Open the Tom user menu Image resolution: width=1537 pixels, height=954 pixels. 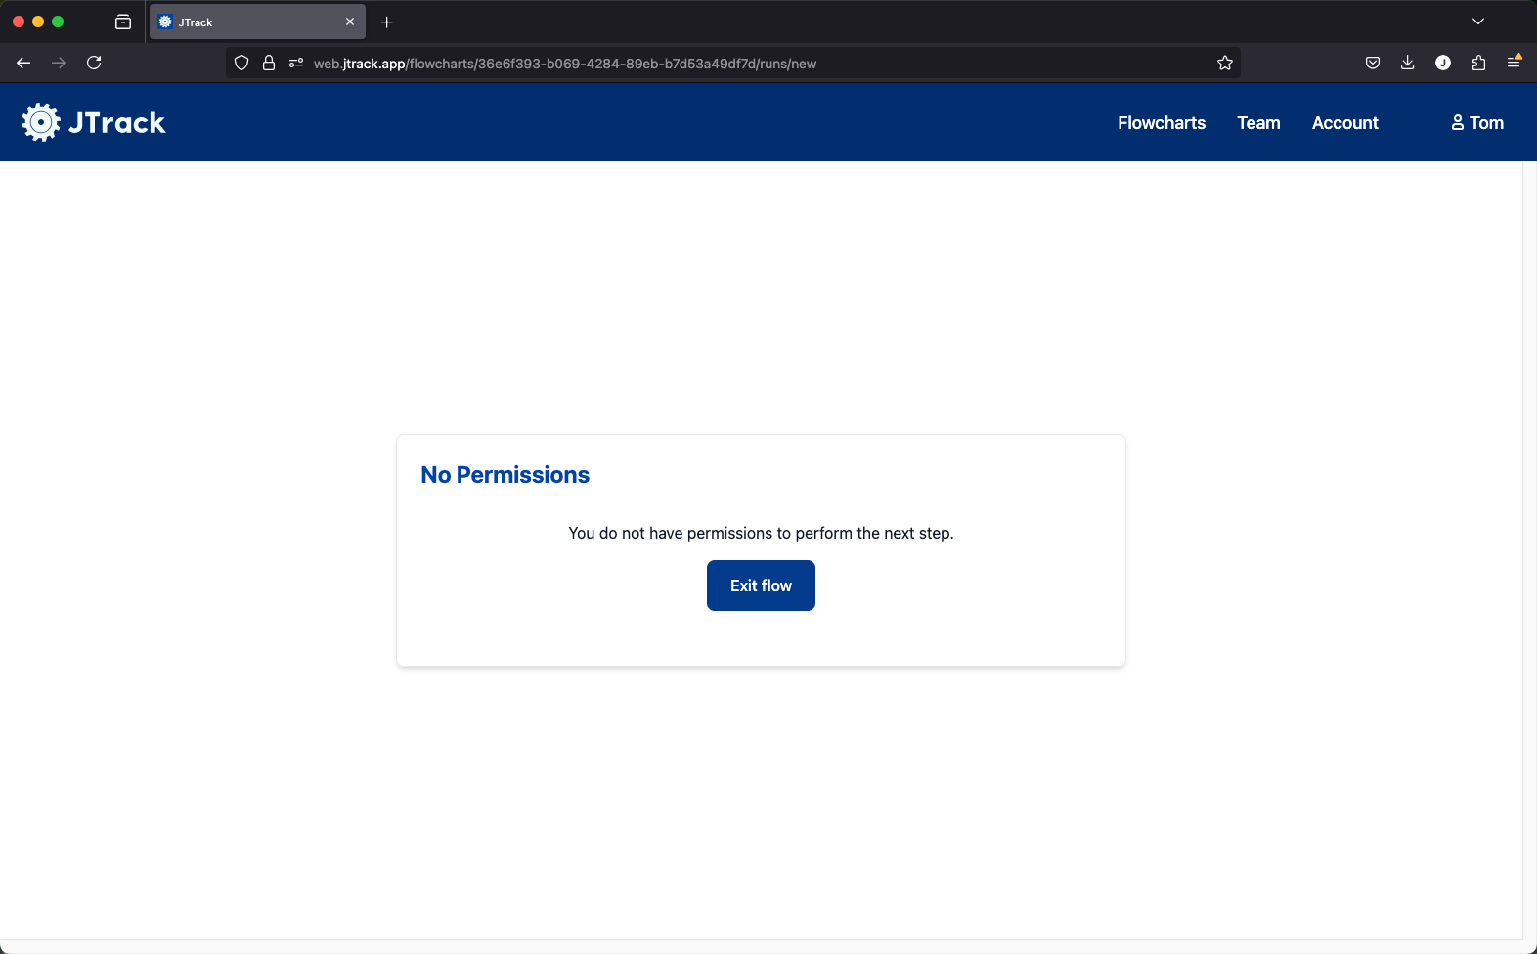[1477, 123]
